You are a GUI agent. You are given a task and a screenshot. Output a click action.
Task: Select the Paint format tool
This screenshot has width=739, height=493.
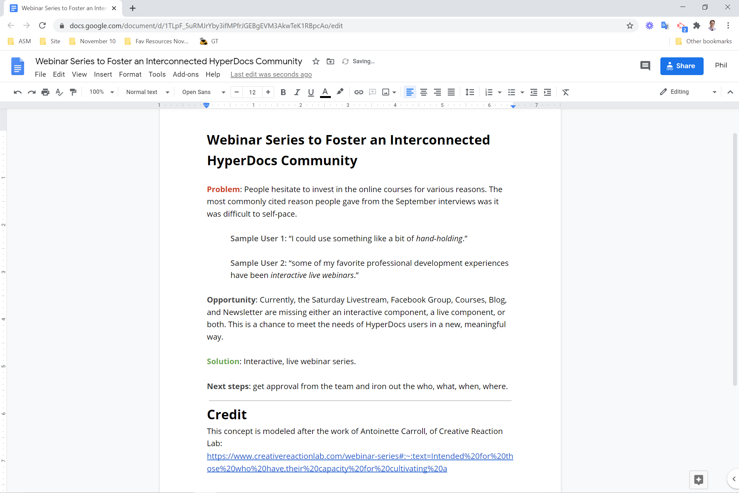pyautogui.click(x=73, y=92)
